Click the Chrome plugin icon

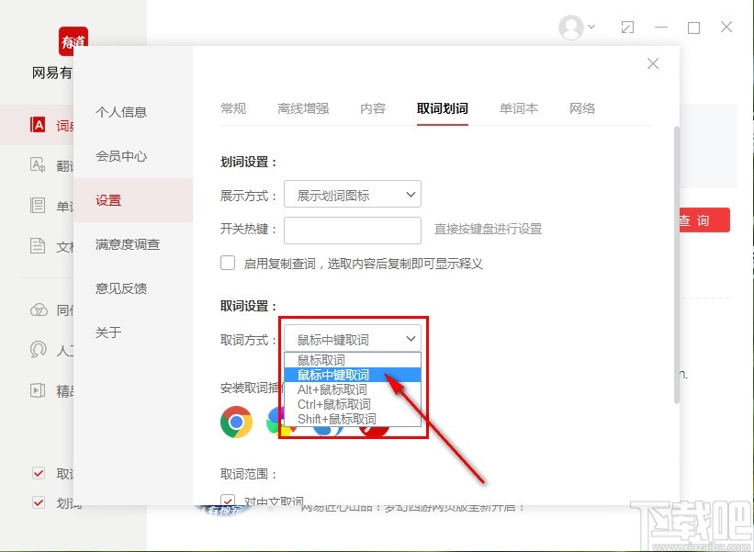pos(236,422)
